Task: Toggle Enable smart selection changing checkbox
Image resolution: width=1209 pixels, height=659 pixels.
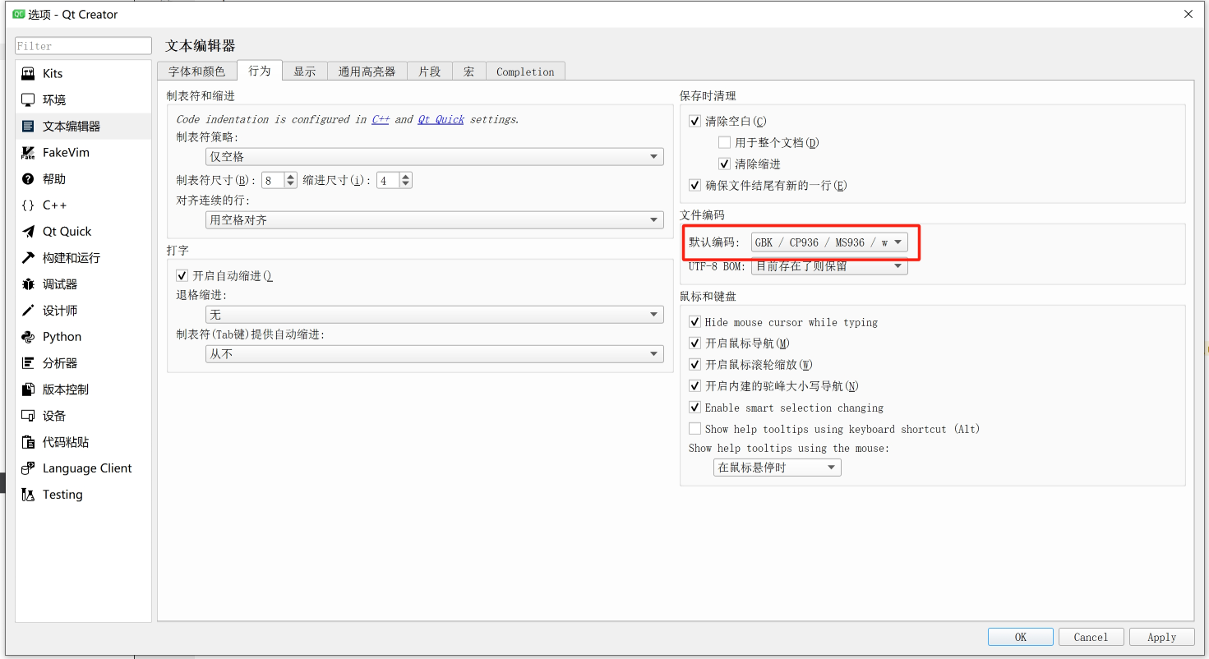Action: pyautogui.click(x=695, y=407)
